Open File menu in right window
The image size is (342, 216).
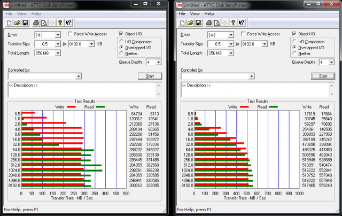(x=182, y=13)
